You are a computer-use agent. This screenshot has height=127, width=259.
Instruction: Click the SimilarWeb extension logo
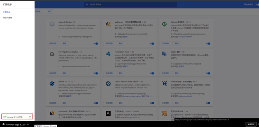pos(52,113)
